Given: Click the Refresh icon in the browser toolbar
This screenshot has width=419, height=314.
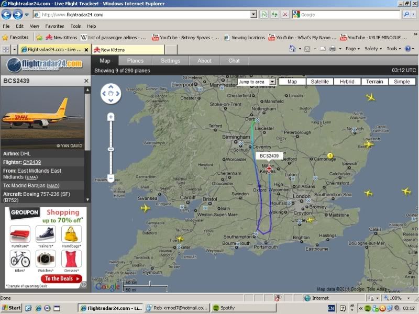Looking at the screenshot, I should point(274,14).
